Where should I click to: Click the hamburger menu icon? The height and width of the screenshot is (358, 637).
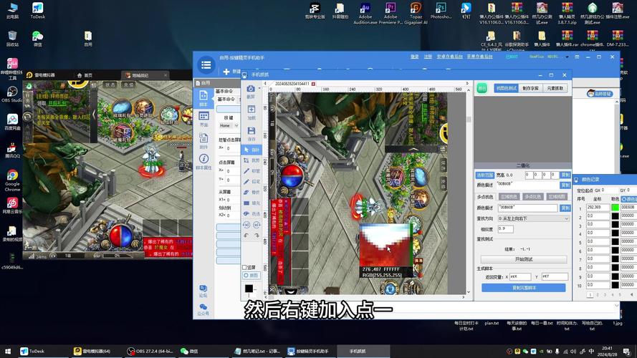point(206,65)
